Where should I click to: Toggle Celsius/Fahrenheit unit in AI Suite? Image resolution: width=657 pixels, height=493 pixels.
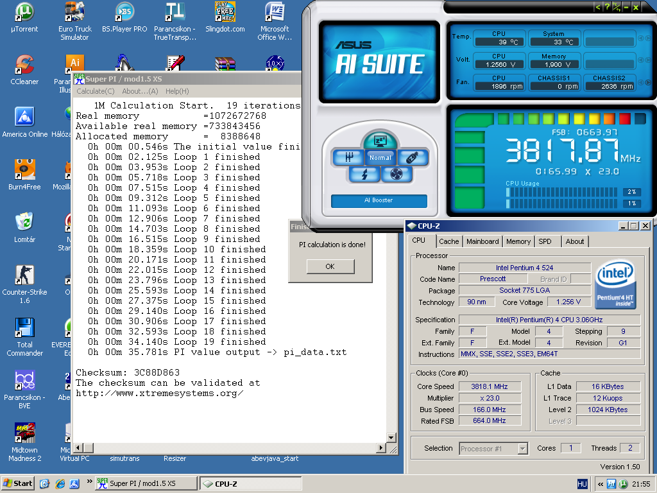coord(617,7)
